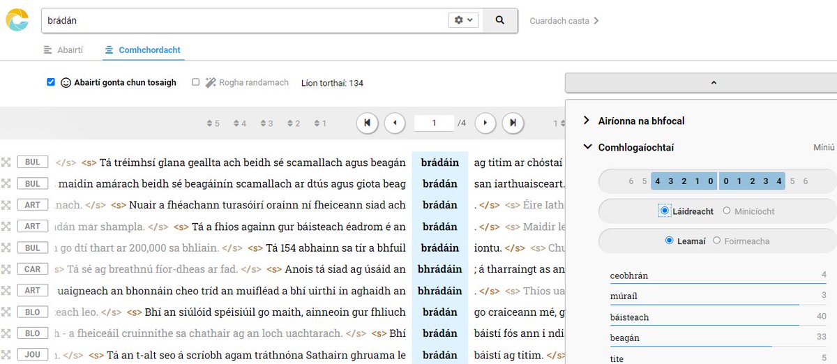Collapse 'Comhlogaíochtaí' section
This screenshot has height=364, width=837.
628,147
